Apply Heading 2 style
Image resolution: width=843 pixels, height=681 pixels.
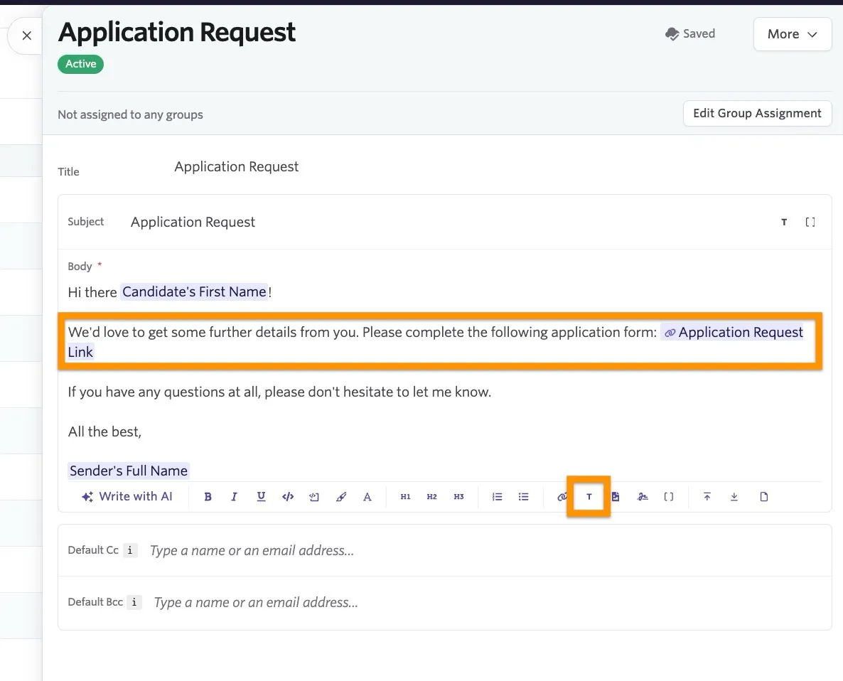coord(431,497)
